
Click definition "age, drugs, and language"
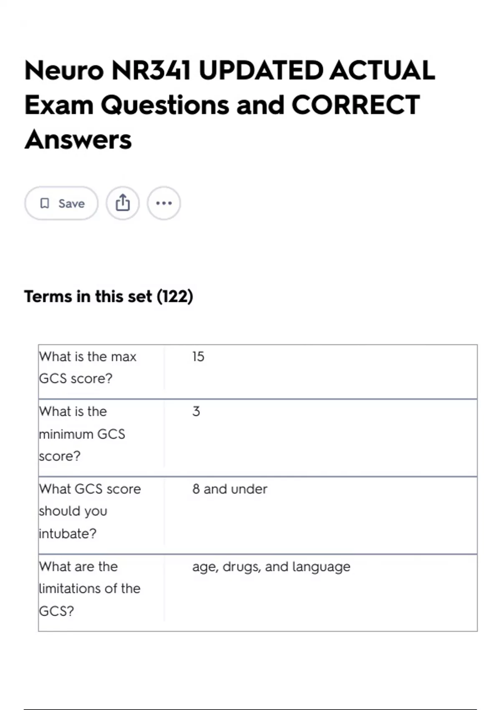coord(271,567)
